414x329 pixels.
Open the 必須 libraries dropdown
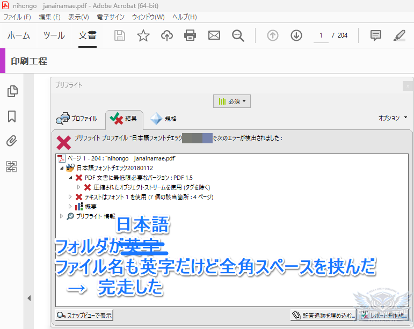coord(232,101)
